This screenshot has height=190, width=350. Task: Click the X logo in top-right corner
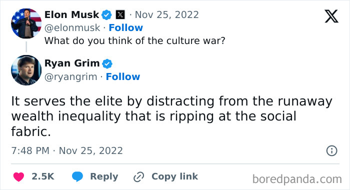tap(331, 16)
